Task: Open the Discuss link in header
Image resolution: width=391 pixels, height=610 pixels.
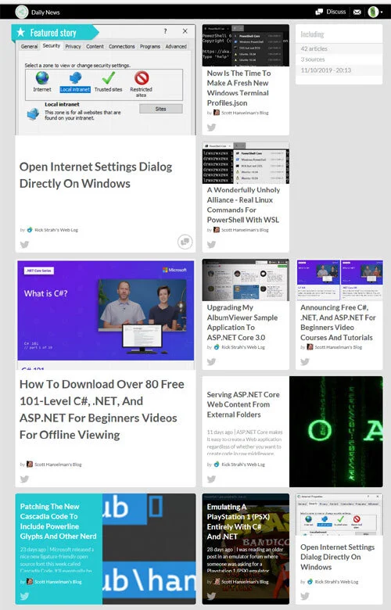Action: [x=330, y=12]
